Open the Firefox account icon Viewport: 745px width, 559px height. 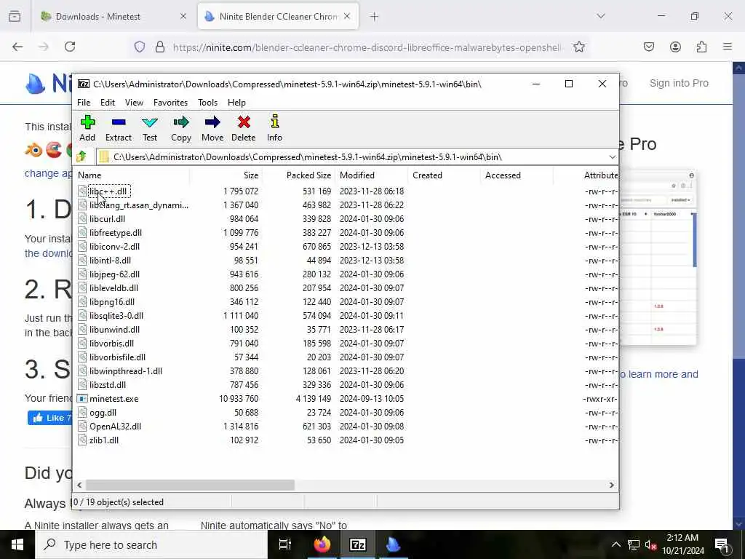[x=675, y=47]
